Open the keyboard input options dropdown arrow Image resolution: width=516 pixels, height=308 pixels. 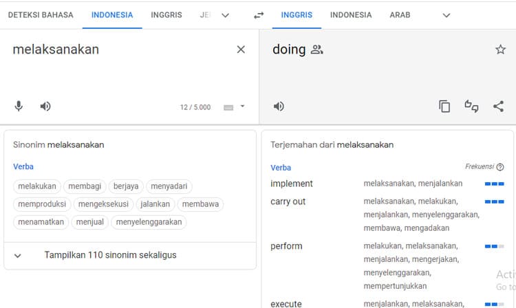[243, 106]
